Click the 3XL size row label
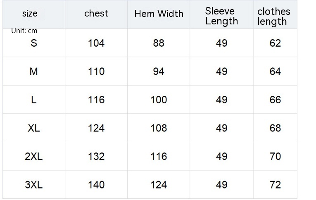This screenshot has width=316, height=200. [34, 185]
